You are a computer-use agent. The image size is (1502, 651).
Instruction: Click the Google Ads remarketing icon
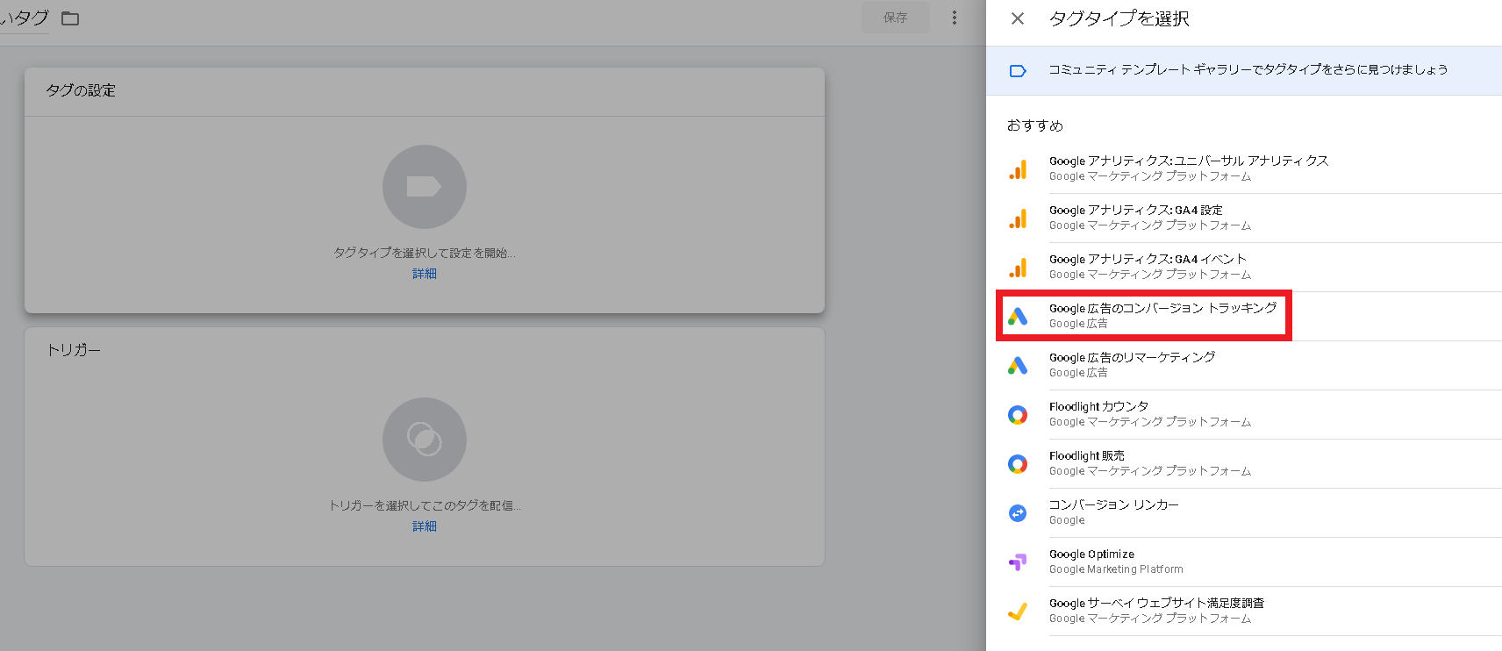pos(1018,366)
